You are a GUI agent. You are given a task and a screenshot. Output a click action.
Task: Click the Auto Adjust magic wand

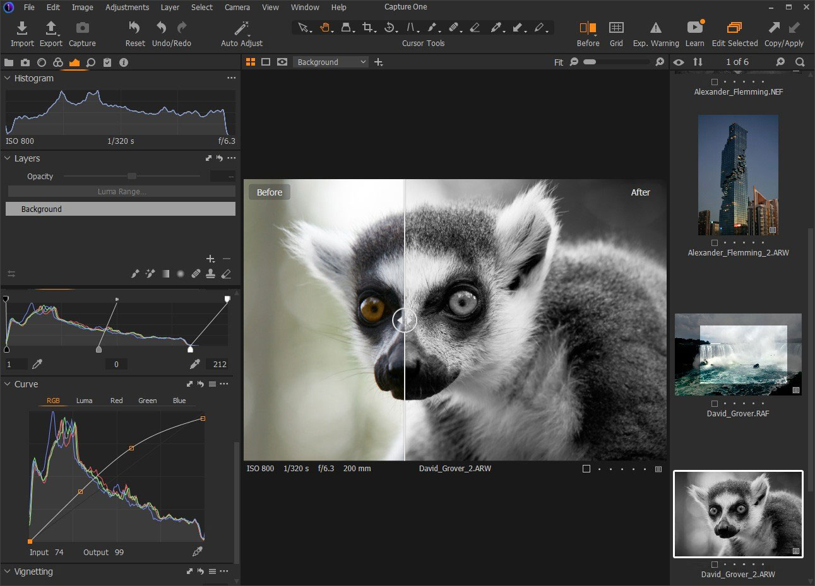click(242, 28)
